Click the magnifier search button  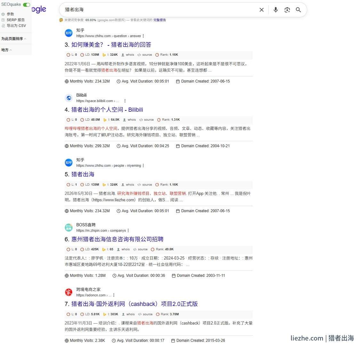pos(298,10)
